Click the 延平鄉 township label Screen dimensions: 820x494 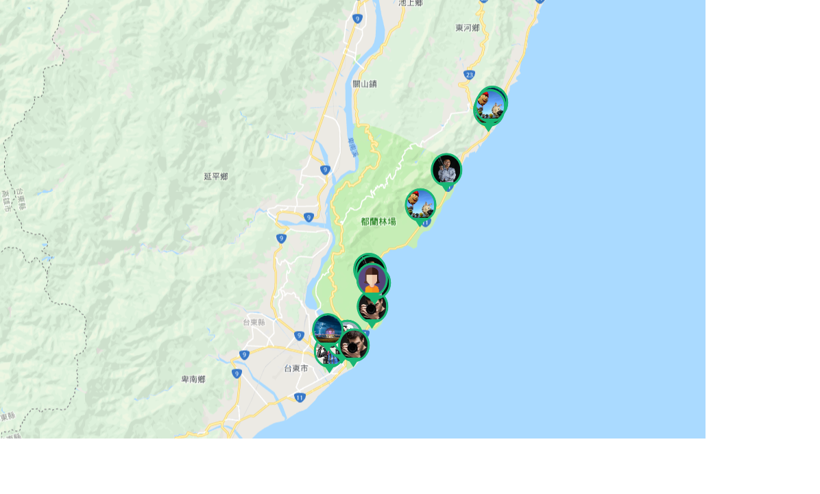215,177
